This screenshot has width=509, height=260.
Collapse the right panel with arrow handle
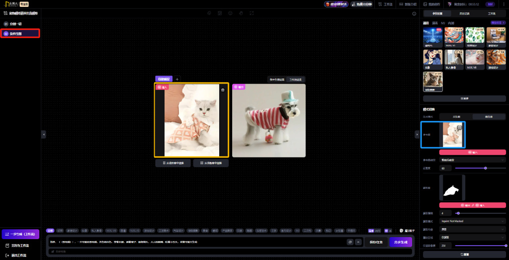(x=417, y=134)
